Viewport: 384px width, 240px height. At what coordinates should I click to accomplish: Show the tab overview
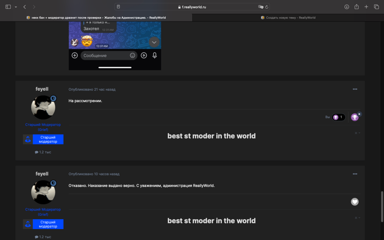[x=376, y=7]
